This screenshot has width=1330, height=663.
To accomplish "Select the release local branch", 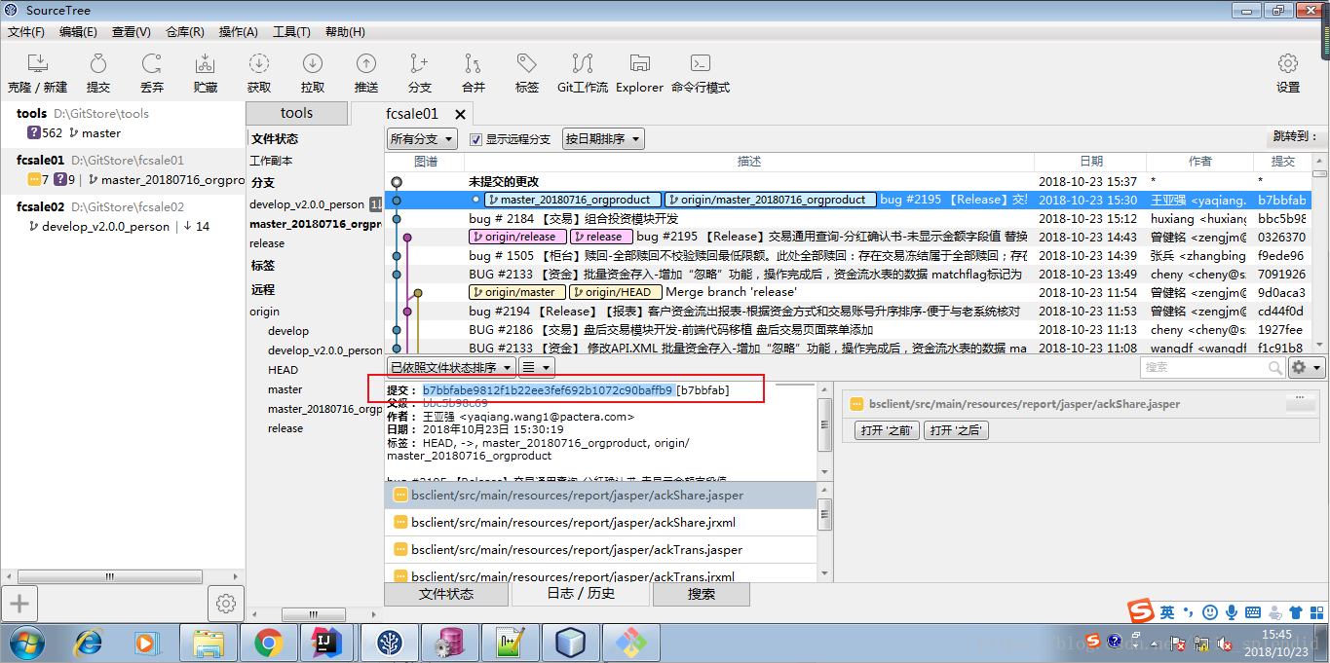I will pyautogui.click(x=267, y=243).
